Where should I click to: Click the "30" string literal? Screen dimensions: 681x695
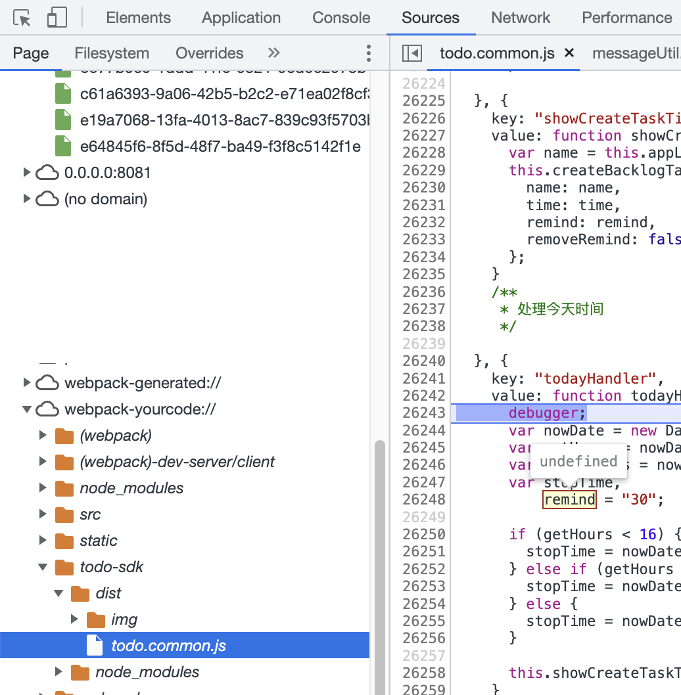tap(635, 499)
